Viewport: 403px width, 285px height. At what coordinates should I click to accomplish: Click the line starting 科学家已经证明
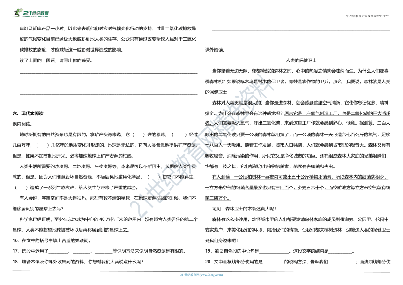click(108, 219)
